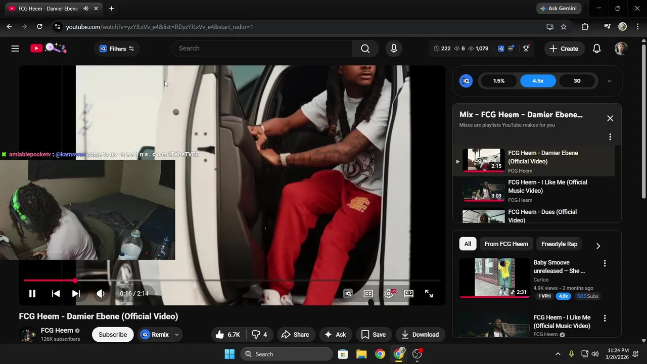Bookmark this page with star

[564, 27]
